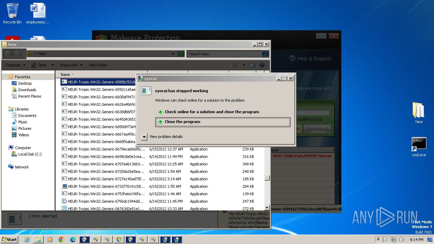The image size is (434, 244).
Task: Click the Search heur input field
Action: [224, 54]
